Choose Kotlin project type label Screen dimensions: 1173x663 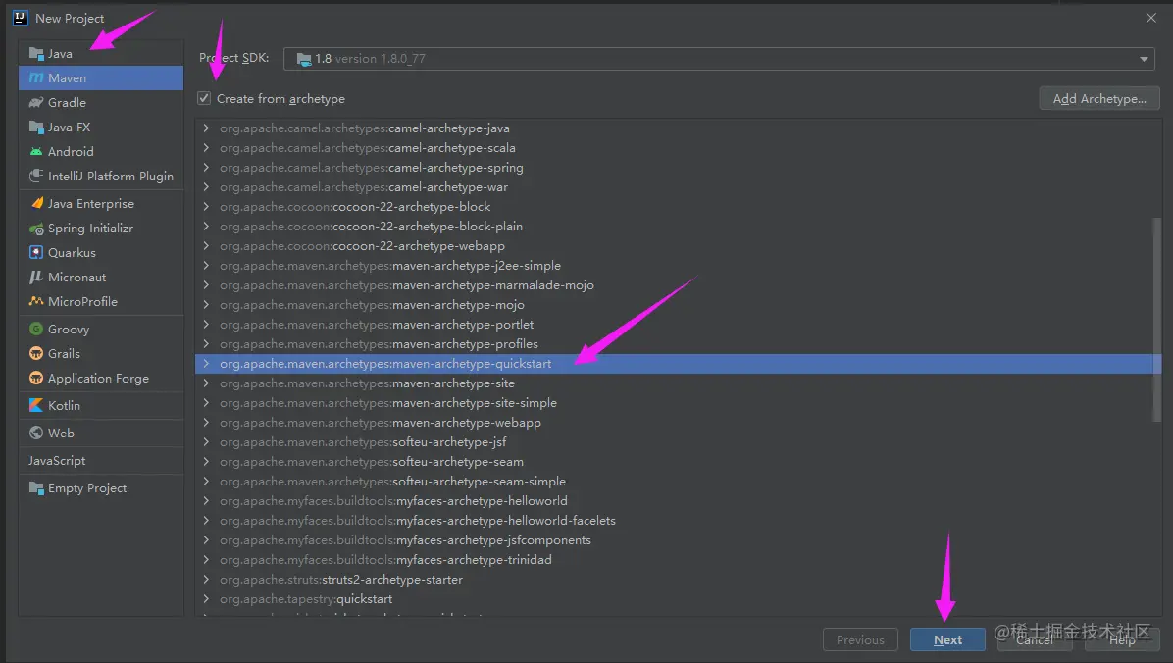click(x=65, y=405)
